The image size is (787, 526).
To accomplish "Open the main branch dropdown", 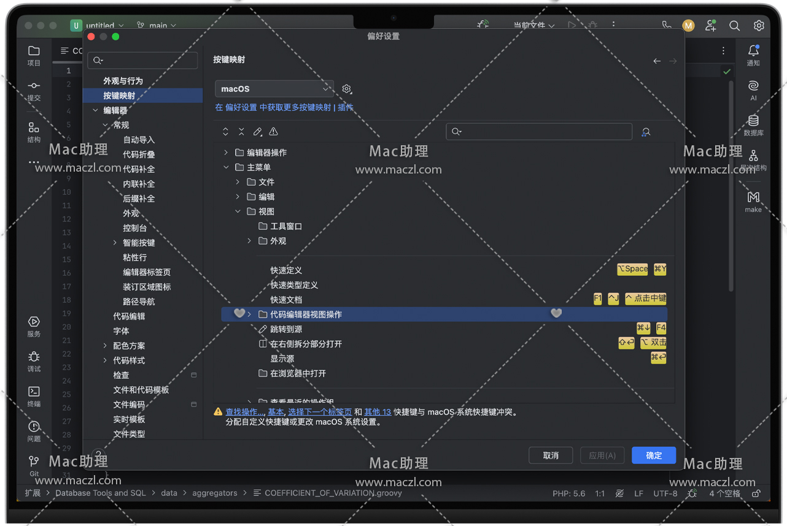I will point(157,26).
